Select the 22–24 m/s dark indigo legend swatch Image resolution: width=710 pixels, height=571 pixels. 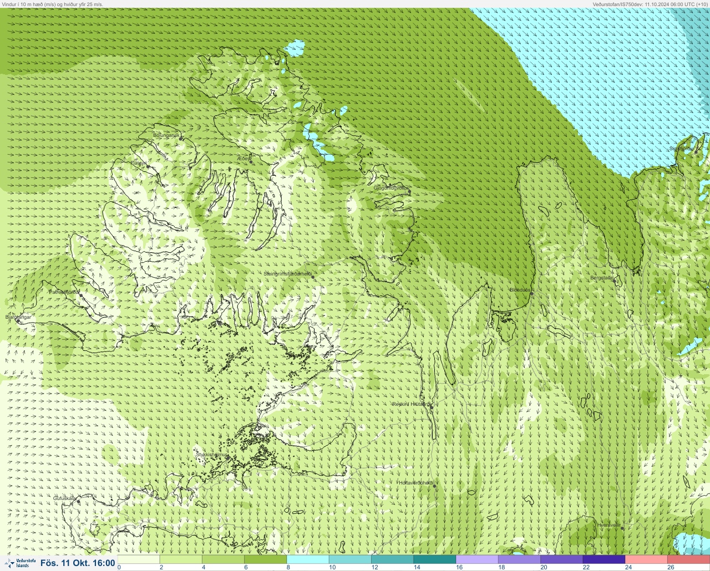(x=604, y=559)
